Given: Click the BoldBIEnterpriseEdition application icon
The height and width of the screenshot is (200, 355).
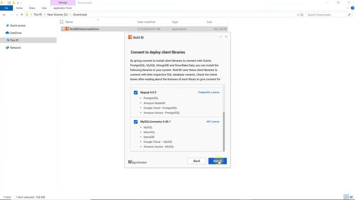Looking at the screenshot, I should pyautogui.click(x=67, y=29).
